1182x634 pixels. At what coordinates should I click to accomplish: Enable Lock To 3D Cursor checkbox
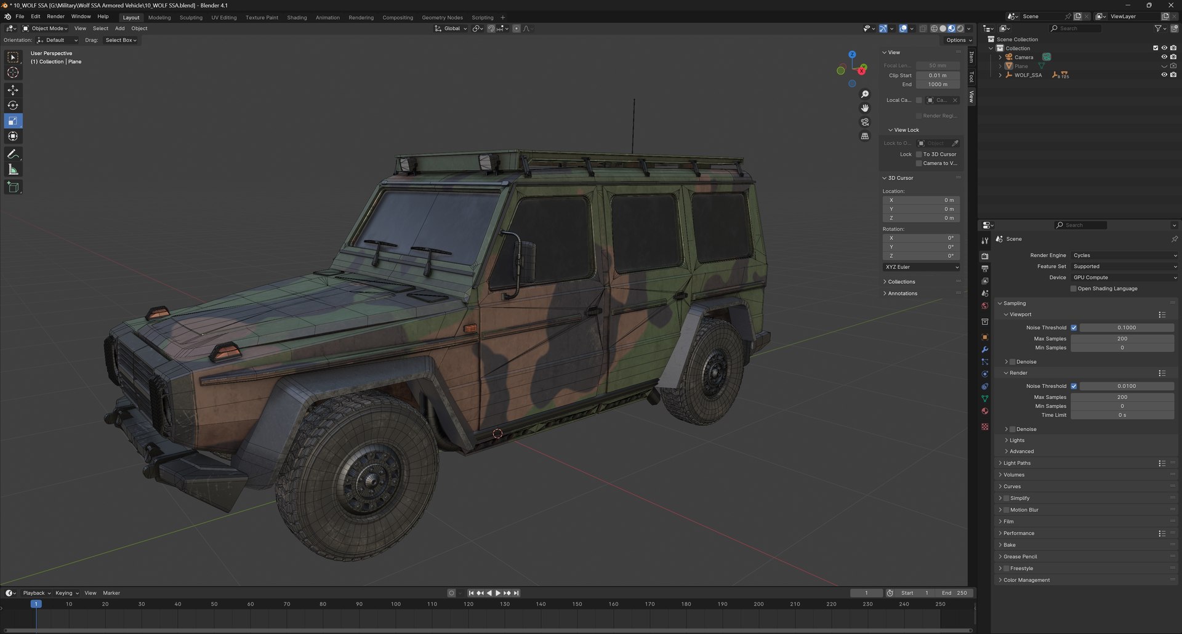[919, 154]
